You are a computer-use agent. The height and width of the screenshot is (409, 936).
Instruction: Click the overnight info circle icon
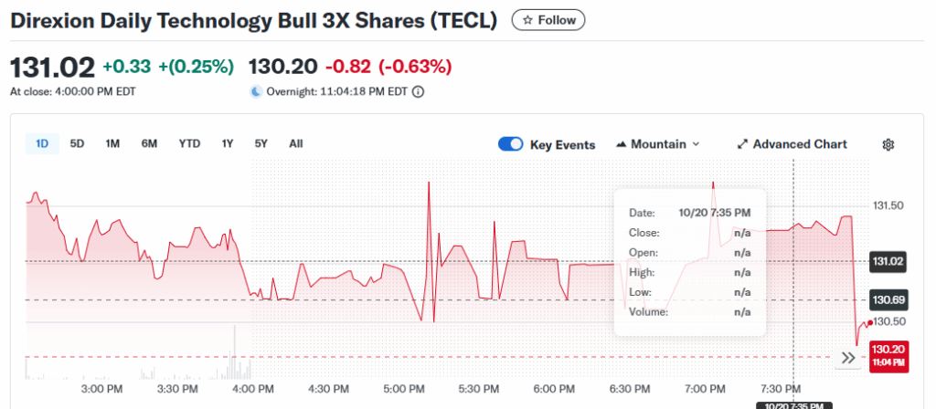(x=418, y=91)
